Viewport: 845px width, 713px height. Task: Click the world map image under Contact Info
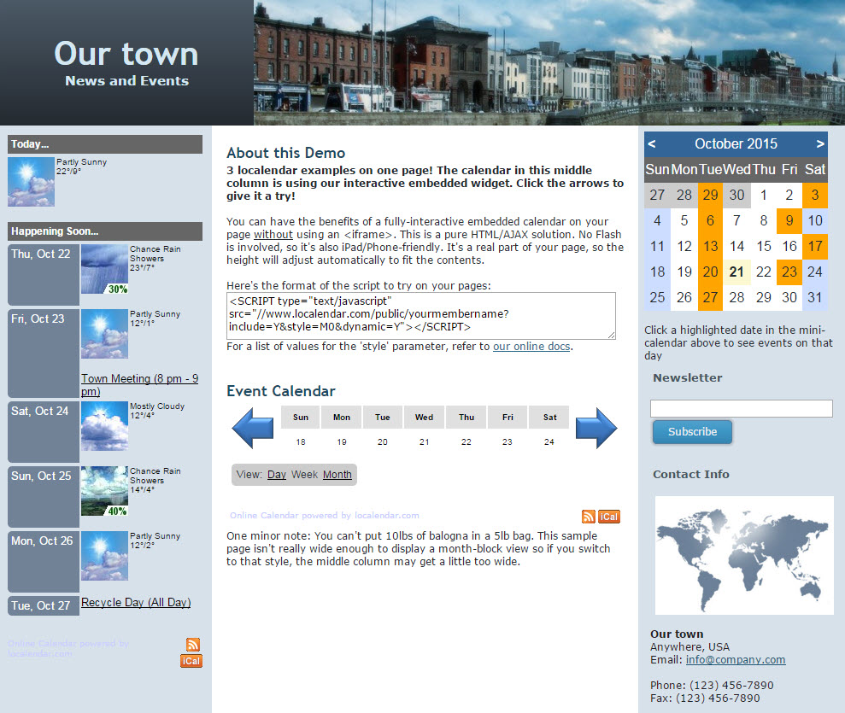[x=744, y=555]
